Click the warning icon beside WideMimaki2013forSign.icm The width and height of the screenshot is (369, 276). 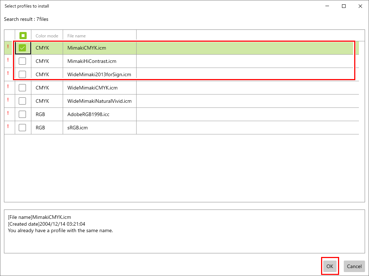coord(8,73)
